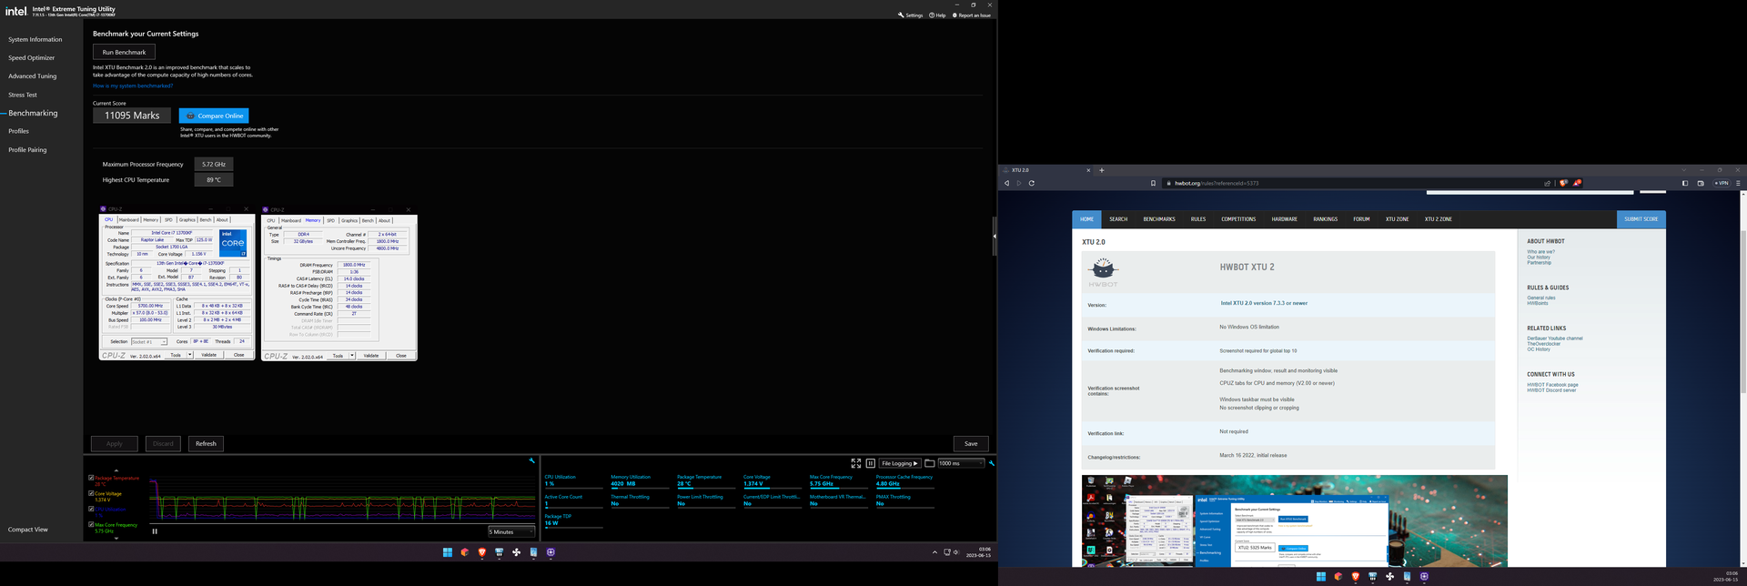Image resolution: width=1747 pixels, height=586 pixels.
Task: Switch to SPD tab in right CPU-Z window
Action: pos(330,220)
